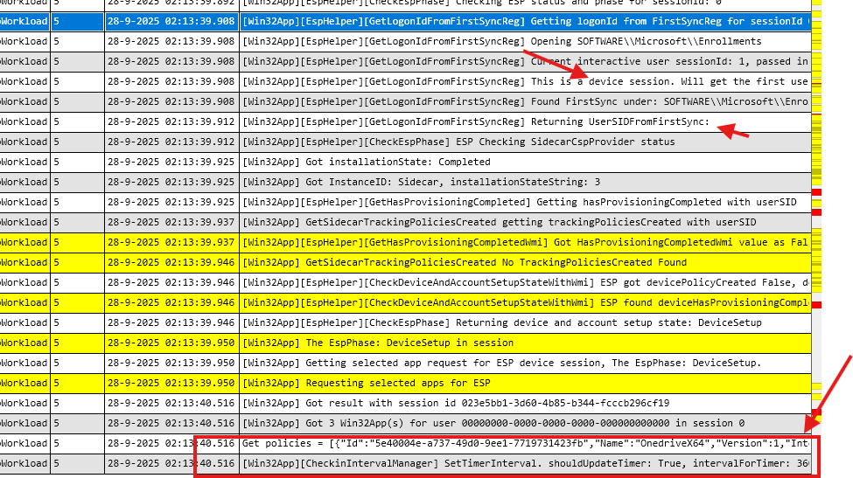Select the 'Got InstanceID: Sidecar' log line

click(x=525, y=182)
